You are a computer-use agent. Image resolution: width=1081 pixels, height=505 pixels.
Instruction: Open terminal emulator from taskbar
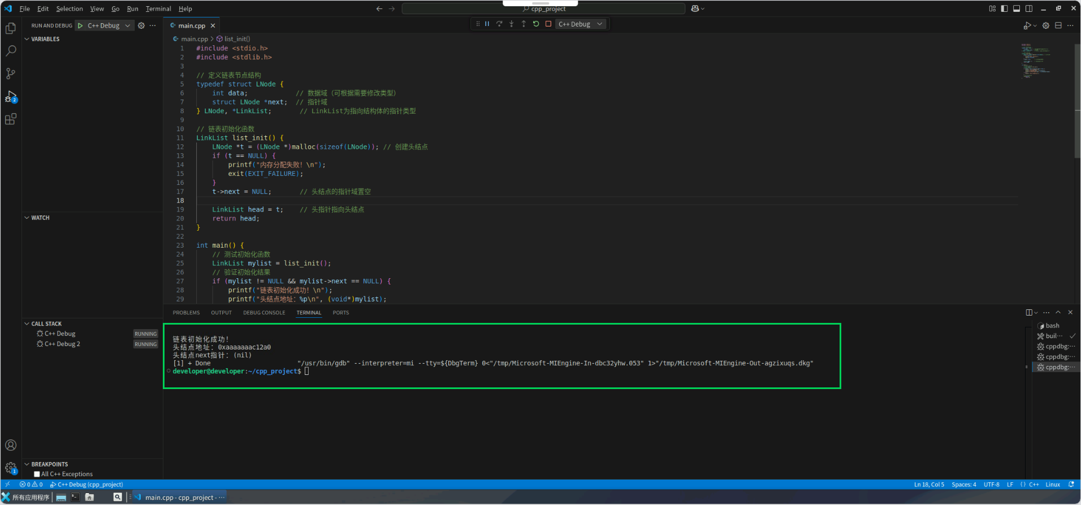(75, 497)
